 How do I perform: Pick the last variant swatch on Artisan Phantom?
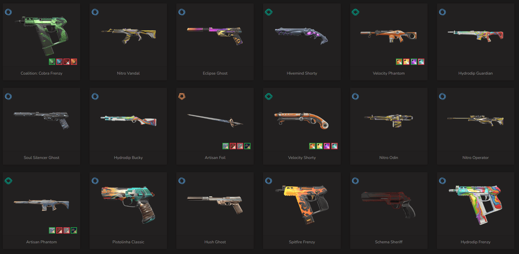click(74, 230)
